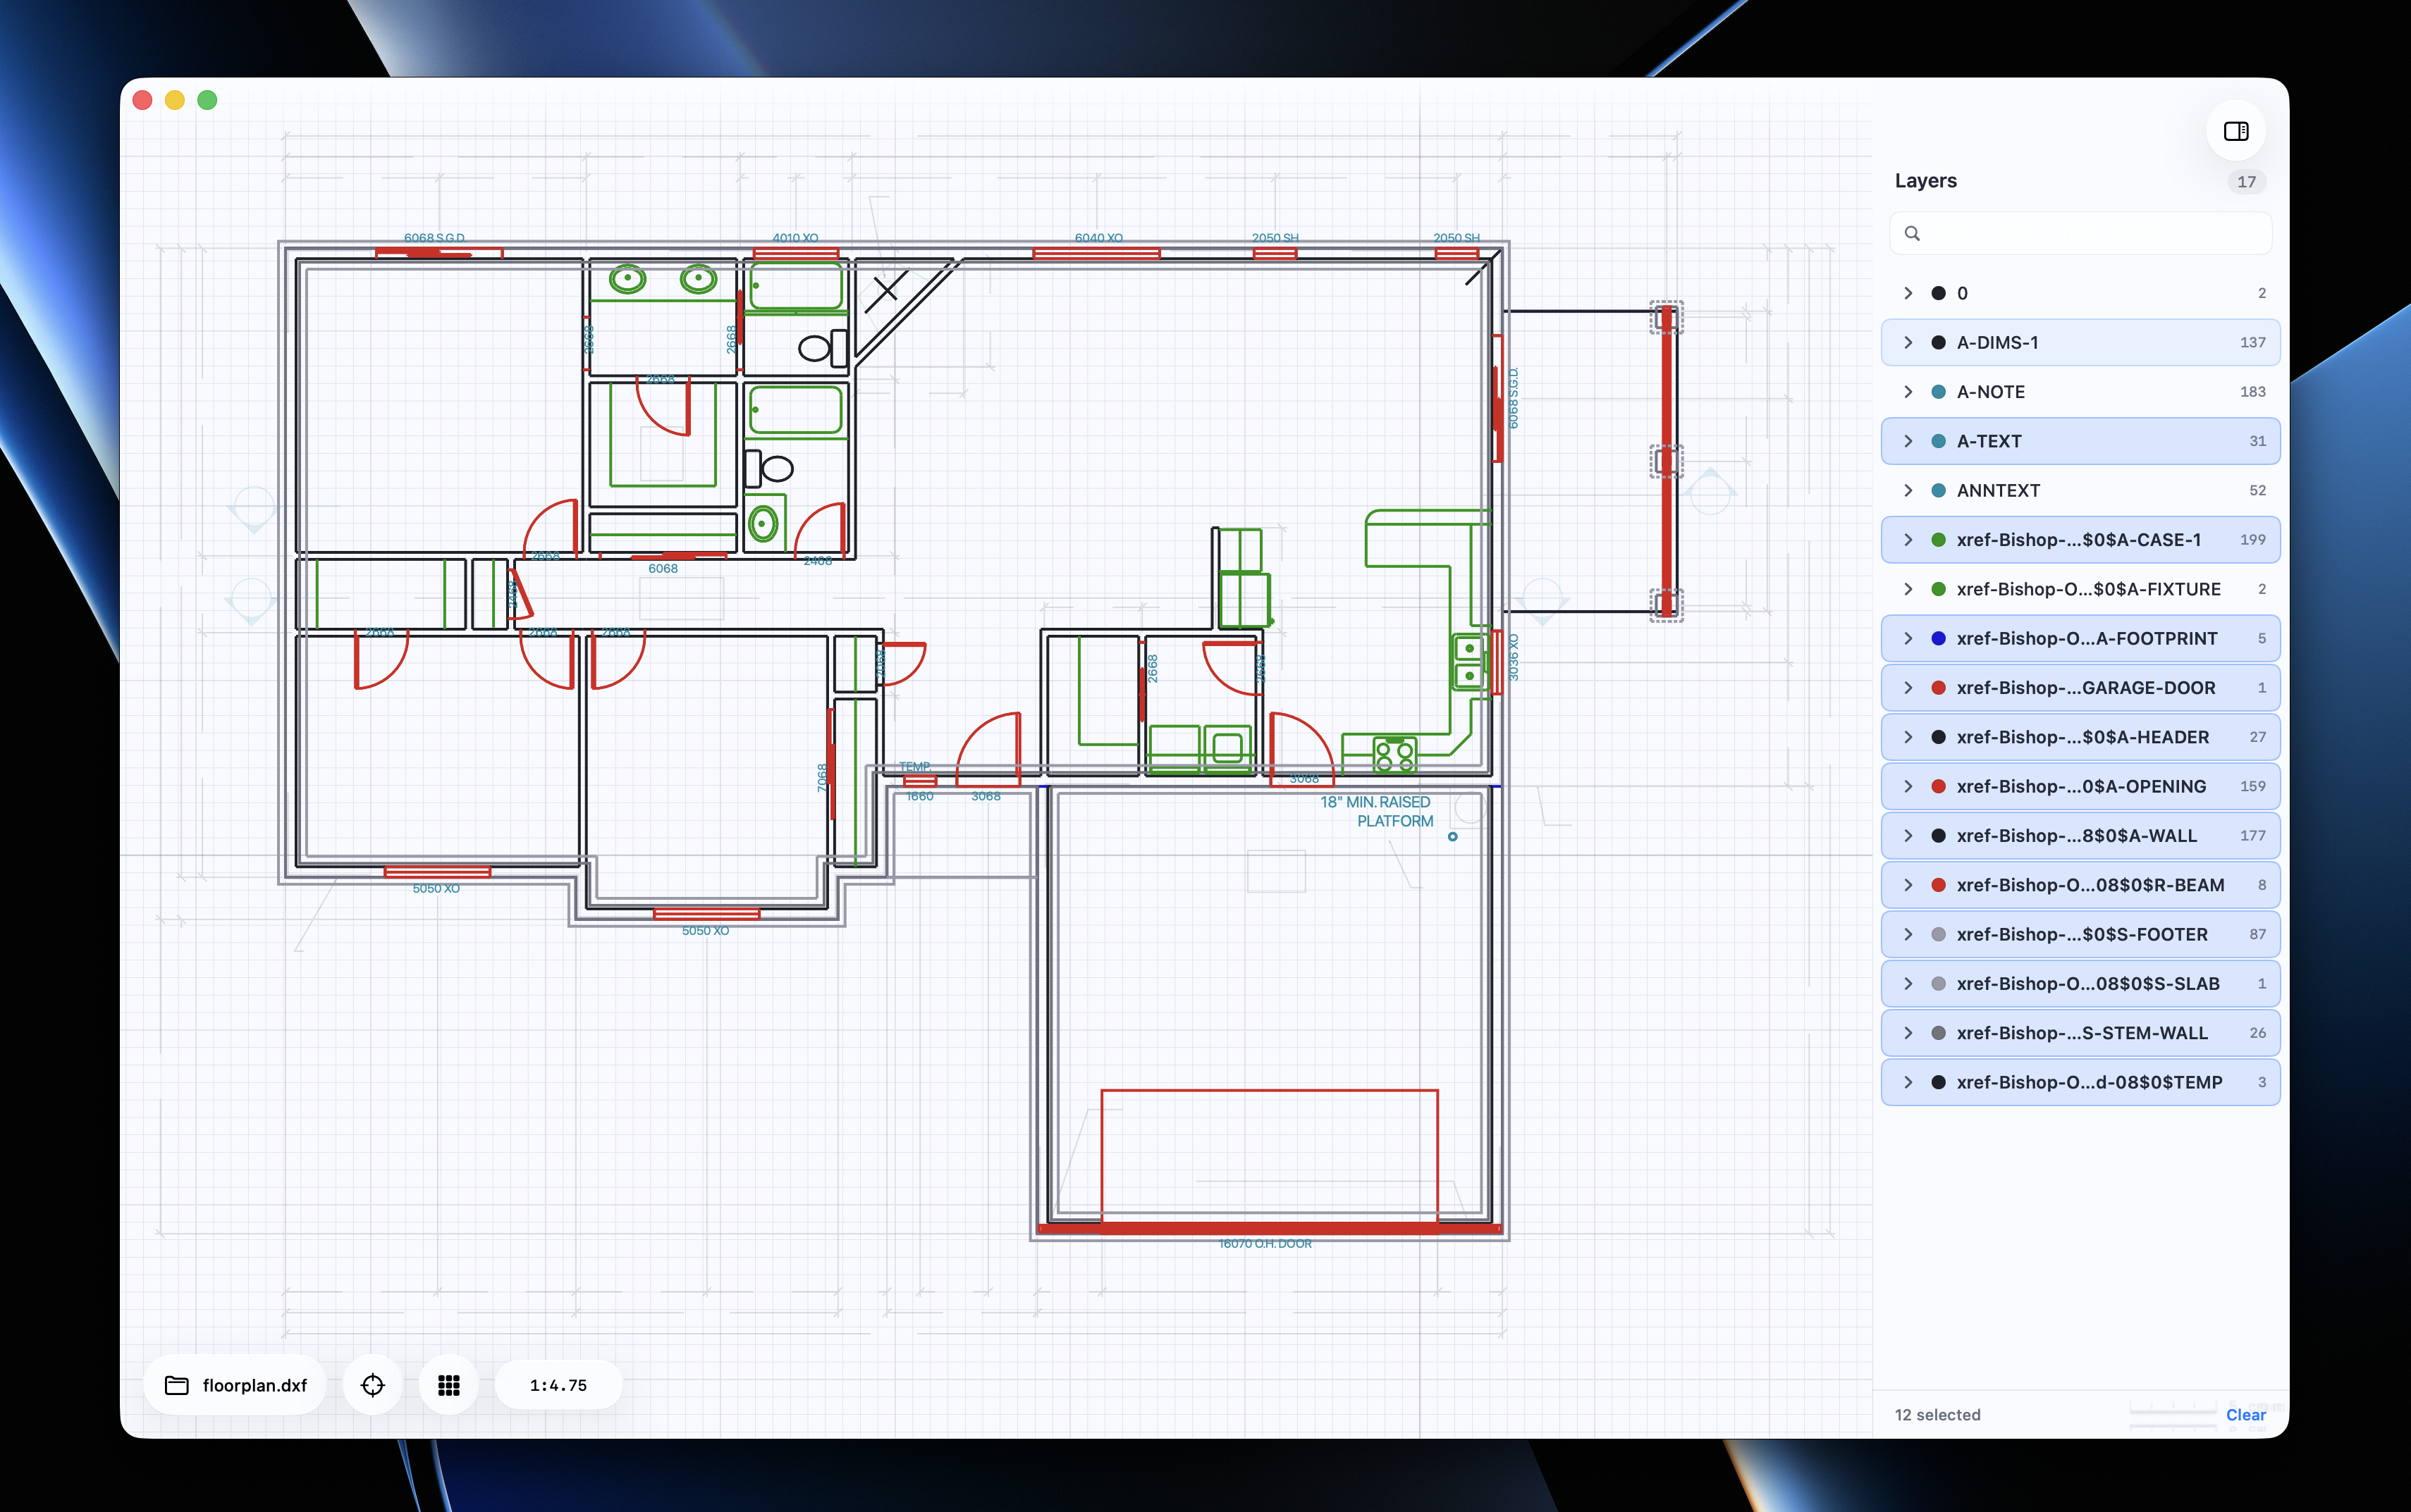This screenshot has height=1512, width=2411.
Task: Focus the Layers search field
Action: [x=2080, y=233]
